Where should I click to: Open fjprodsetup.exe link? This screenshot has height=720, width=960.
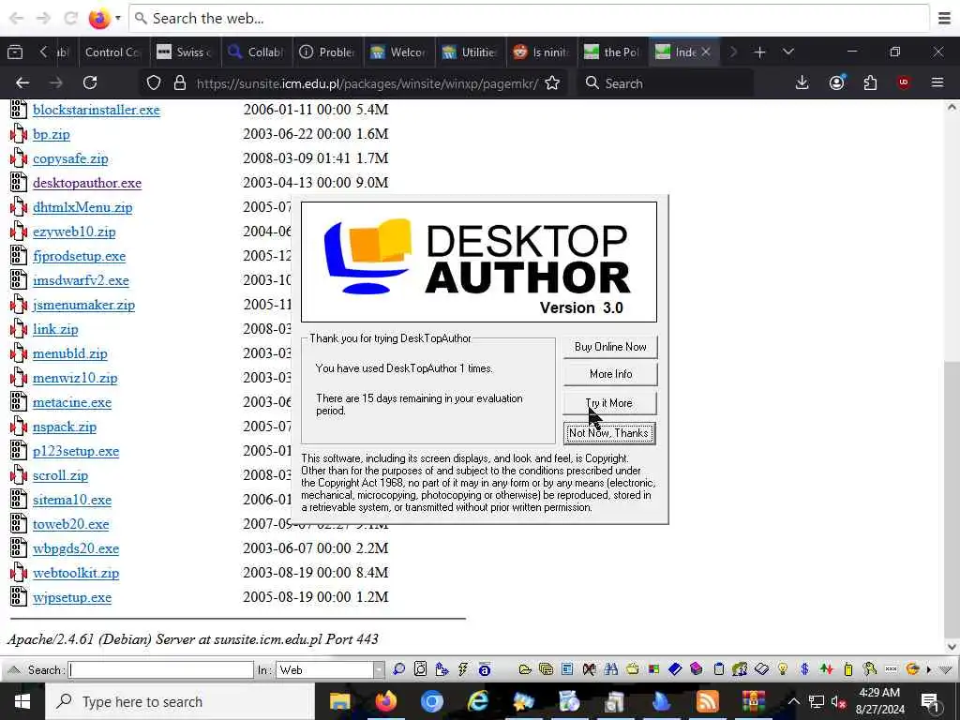pos(79,256)
